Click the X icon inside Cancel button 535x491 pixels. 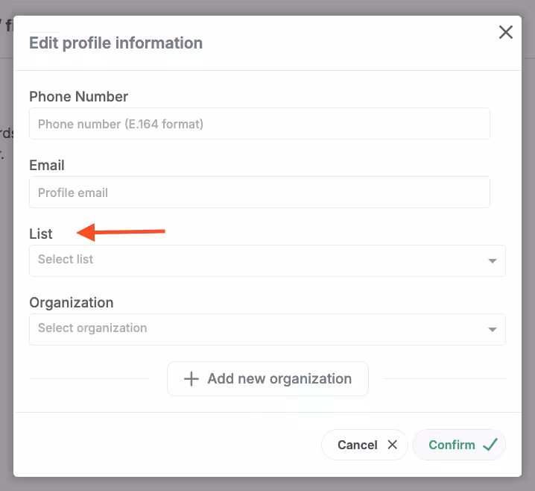[x=392, y=445]
